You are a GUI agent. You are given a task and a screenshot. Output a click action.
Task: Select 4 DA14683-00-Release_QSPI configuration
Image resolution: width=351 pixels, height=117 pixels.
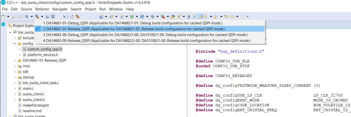(x=150, y=40)
